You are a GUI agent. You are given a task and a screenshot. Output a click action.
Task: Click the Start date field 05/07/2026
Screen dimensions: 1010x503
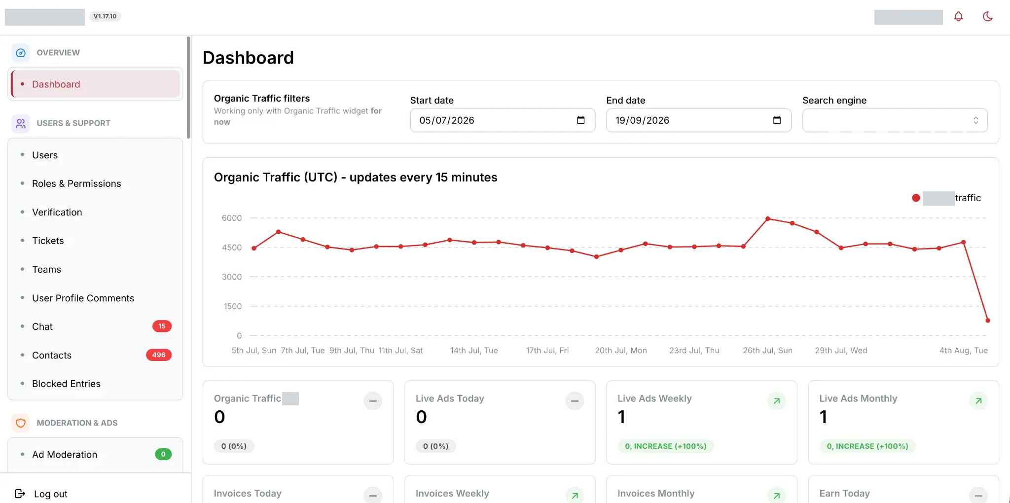click(x=503, y=120)
